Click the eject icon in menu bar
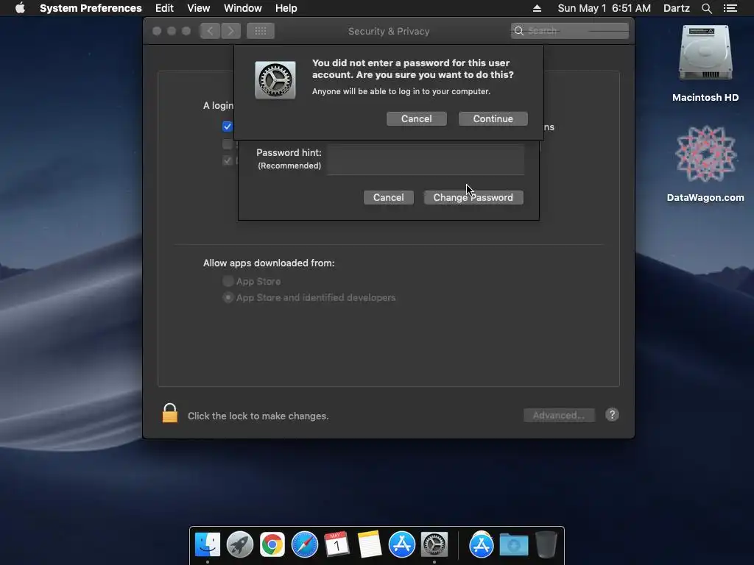The height and width of the screenshot is (565, 754). (537, 8)
